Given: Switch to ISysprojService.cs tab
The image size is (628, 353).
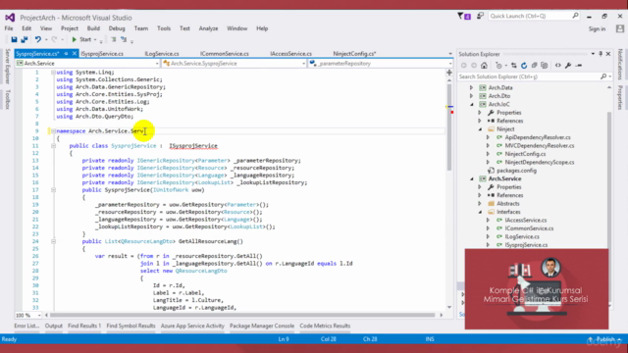Looking at the screenshot, I should pos(102,54).
